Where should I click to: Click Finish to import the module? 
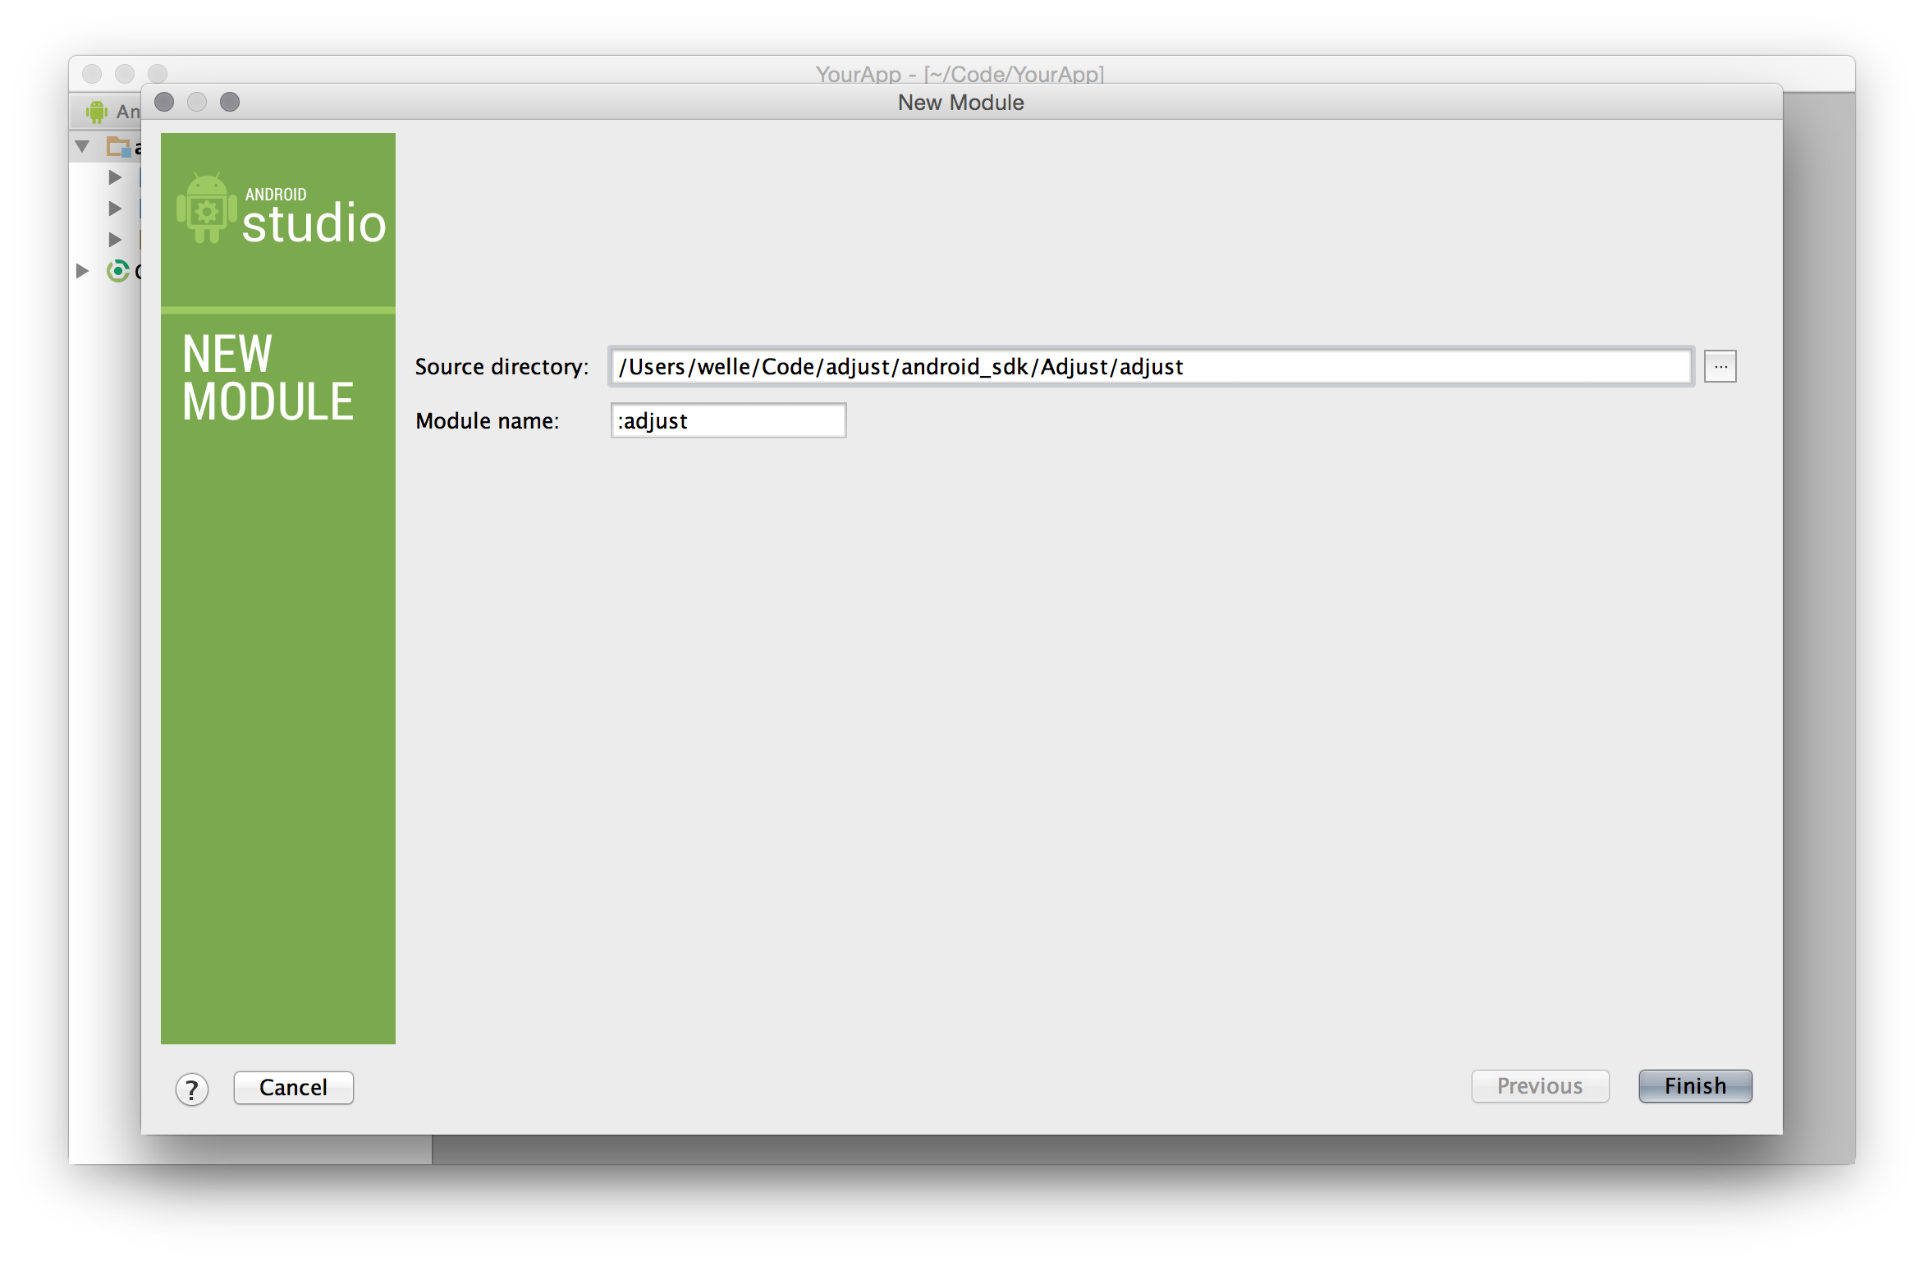tap(1695, 1086)
